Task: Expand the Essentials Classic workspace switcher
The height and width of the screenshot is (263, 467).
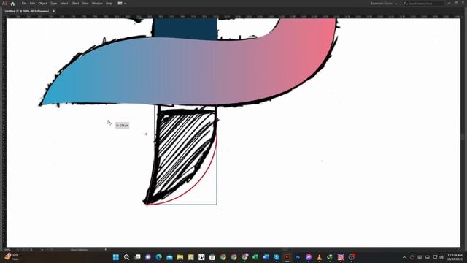Action: 384,4
